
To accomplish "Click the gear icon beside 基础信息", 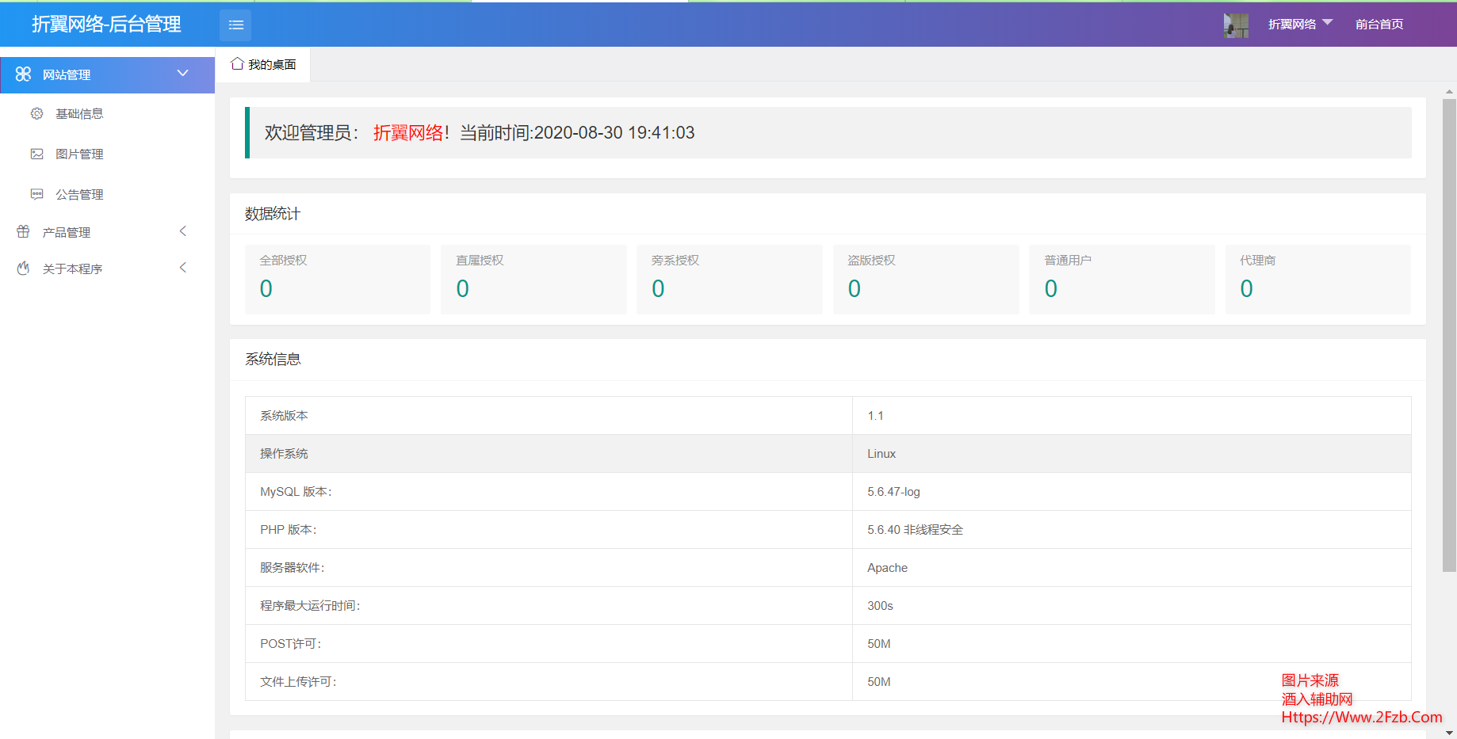I will coord(36,113).
